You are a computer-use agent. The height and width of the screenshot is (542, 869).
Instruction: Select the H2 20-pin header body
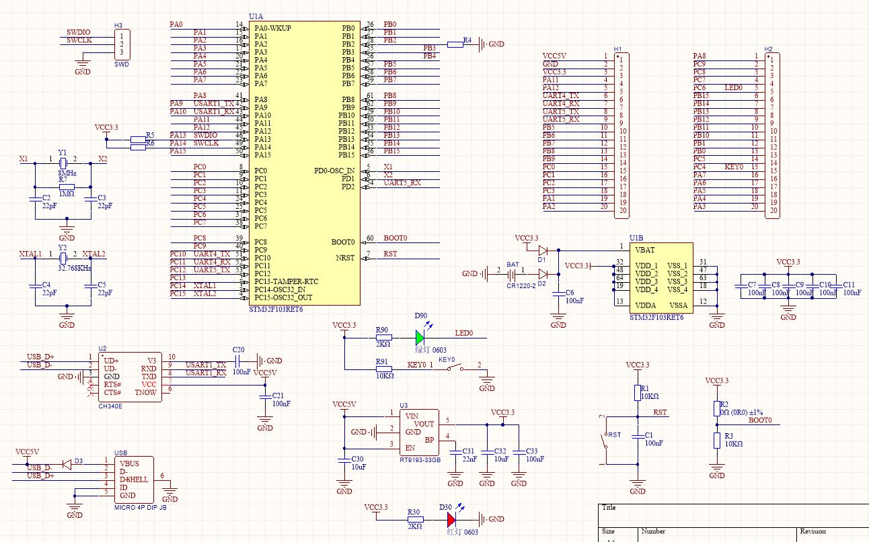[771, 135]
